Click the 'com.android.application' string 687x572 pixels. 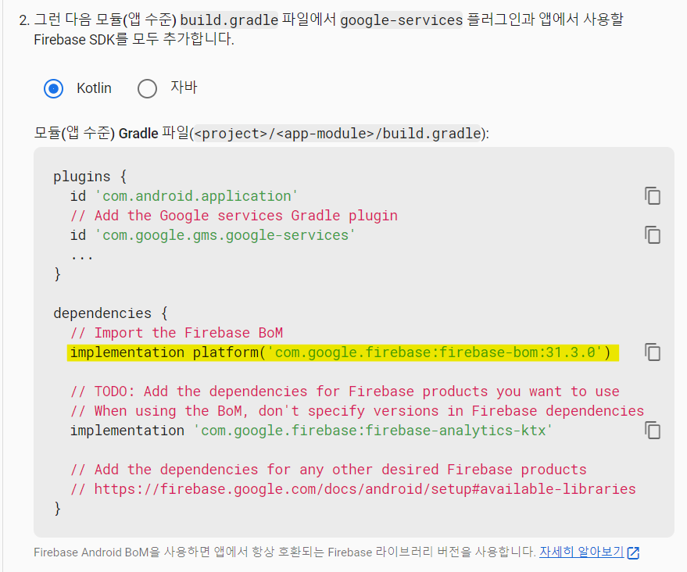point(196,196)
